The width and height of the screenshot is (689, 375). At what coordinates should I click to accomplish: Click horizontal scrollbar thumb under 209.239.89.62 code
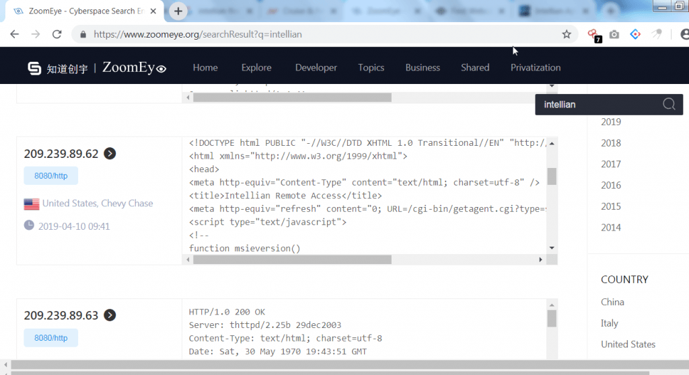coord(292,259)
